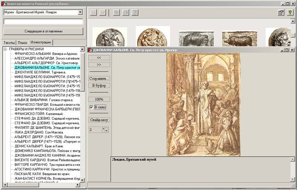
Task: Maximize the image viewer window
Action: coord(287,50)
